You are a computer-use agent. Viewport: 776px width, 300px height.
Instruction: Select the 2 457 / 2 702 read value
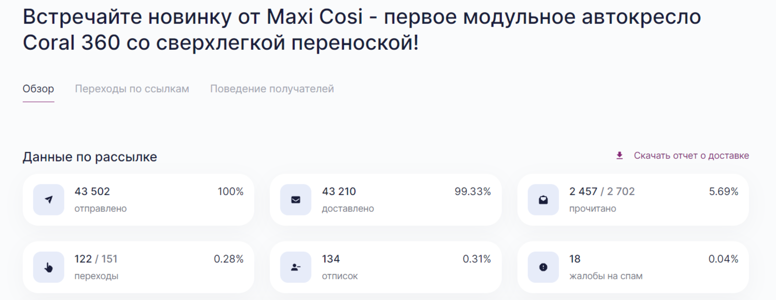[602, 192]
